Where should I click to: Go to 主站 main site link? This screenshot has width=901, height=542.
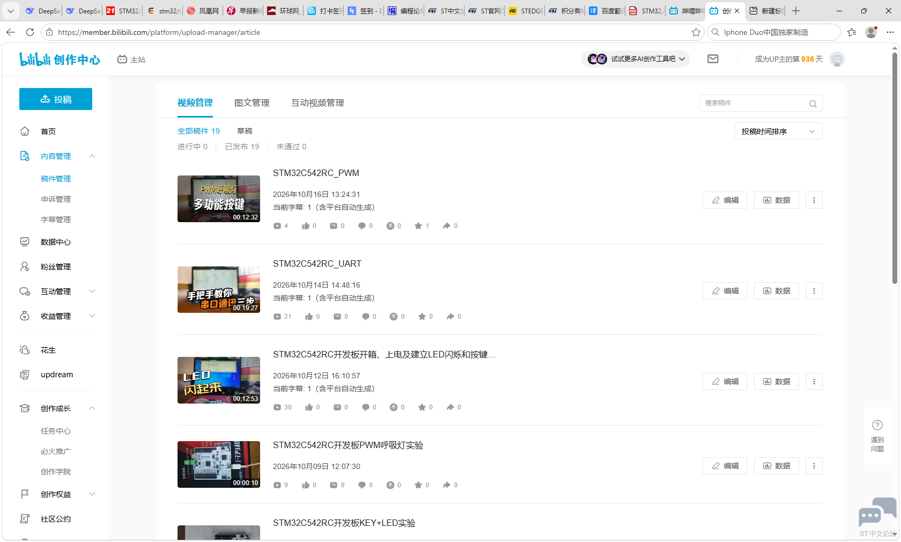[x=131, y=60]
